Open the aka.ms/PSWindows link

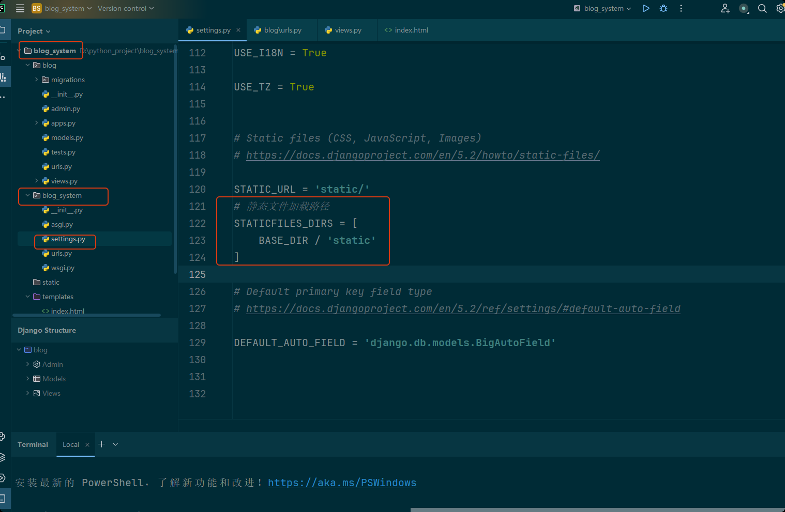pyautogui.click(x=342, y=483)
